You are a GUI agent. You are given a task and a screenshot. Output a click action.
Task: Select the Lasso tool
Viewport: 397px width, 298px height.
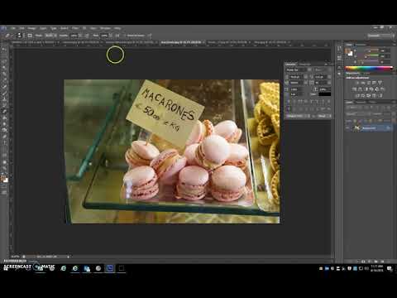(4, 61)
